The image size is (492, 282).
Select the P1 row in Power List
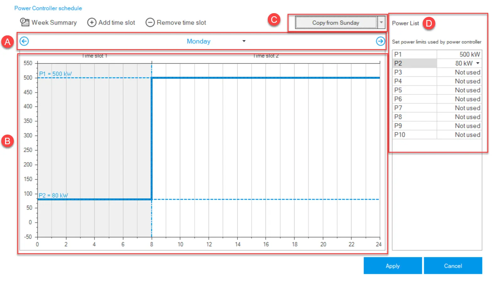point(414,54)
